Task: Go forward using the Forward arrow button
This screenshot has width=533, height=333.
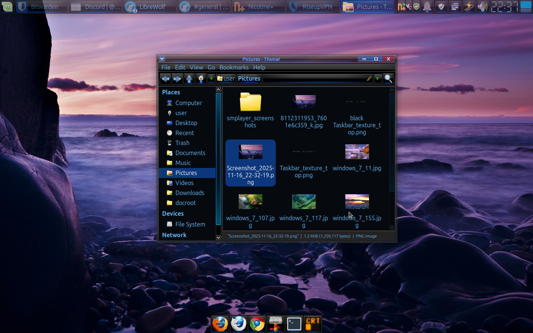Action: [x=177, y=79]
